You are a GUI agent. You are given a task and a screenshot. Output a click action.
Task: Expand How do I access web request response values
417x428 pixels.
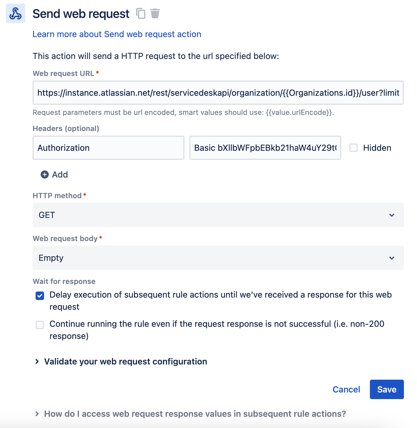click(195, 414)
